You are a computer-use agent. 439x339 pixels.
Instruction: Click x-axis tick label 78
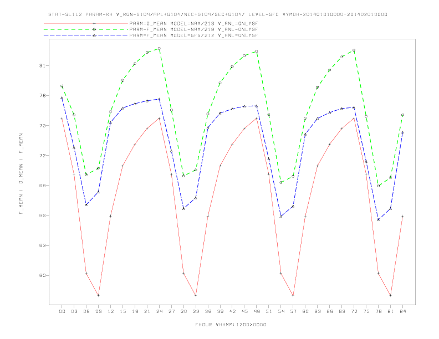click(379, 311)
